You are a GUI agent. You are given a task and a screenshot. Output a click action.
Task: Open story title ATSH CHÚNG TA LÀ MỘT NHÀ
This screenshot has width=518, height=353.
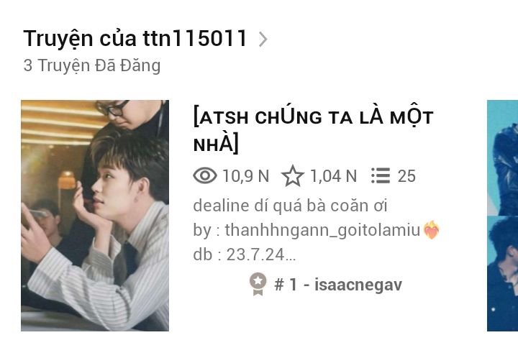pyautogui.click(x=313, y=130)
